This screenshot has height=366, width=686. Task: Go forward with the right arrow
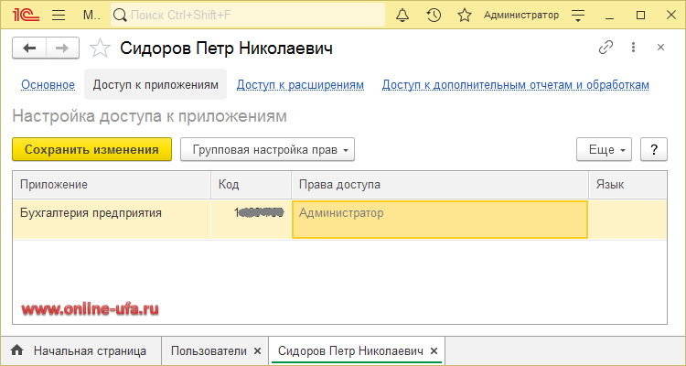click(61, 48)
